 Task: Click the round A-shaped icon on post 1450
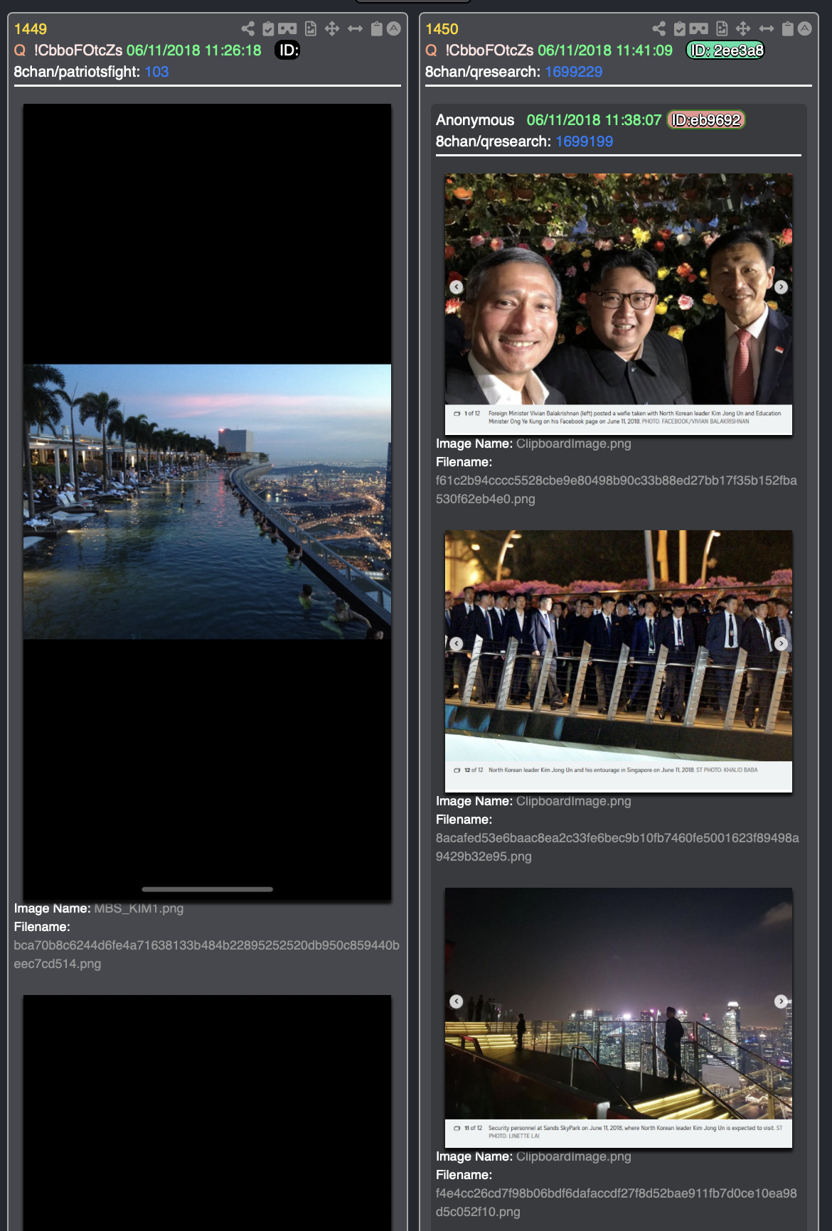pyautogui.click(x=804, y=28)
